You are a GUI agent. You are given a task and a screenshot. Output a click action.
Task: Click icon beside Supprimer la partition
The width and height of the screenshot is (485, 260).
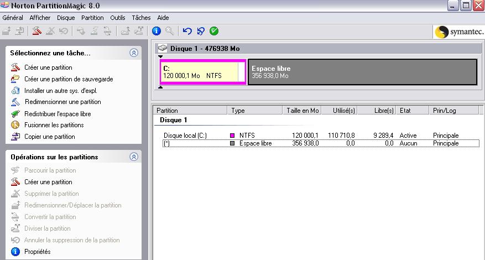tap(15, 194)
